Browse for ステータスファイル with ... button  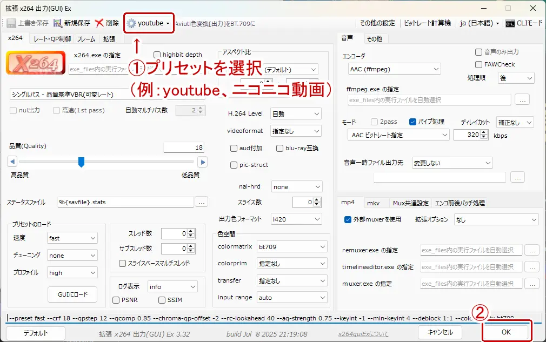click(201, 202)
